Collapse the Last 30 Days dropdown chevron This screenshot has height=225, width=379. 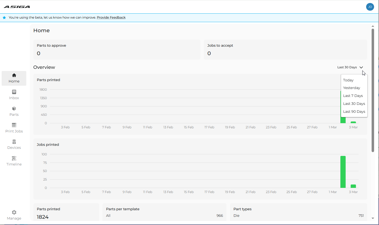361,67
